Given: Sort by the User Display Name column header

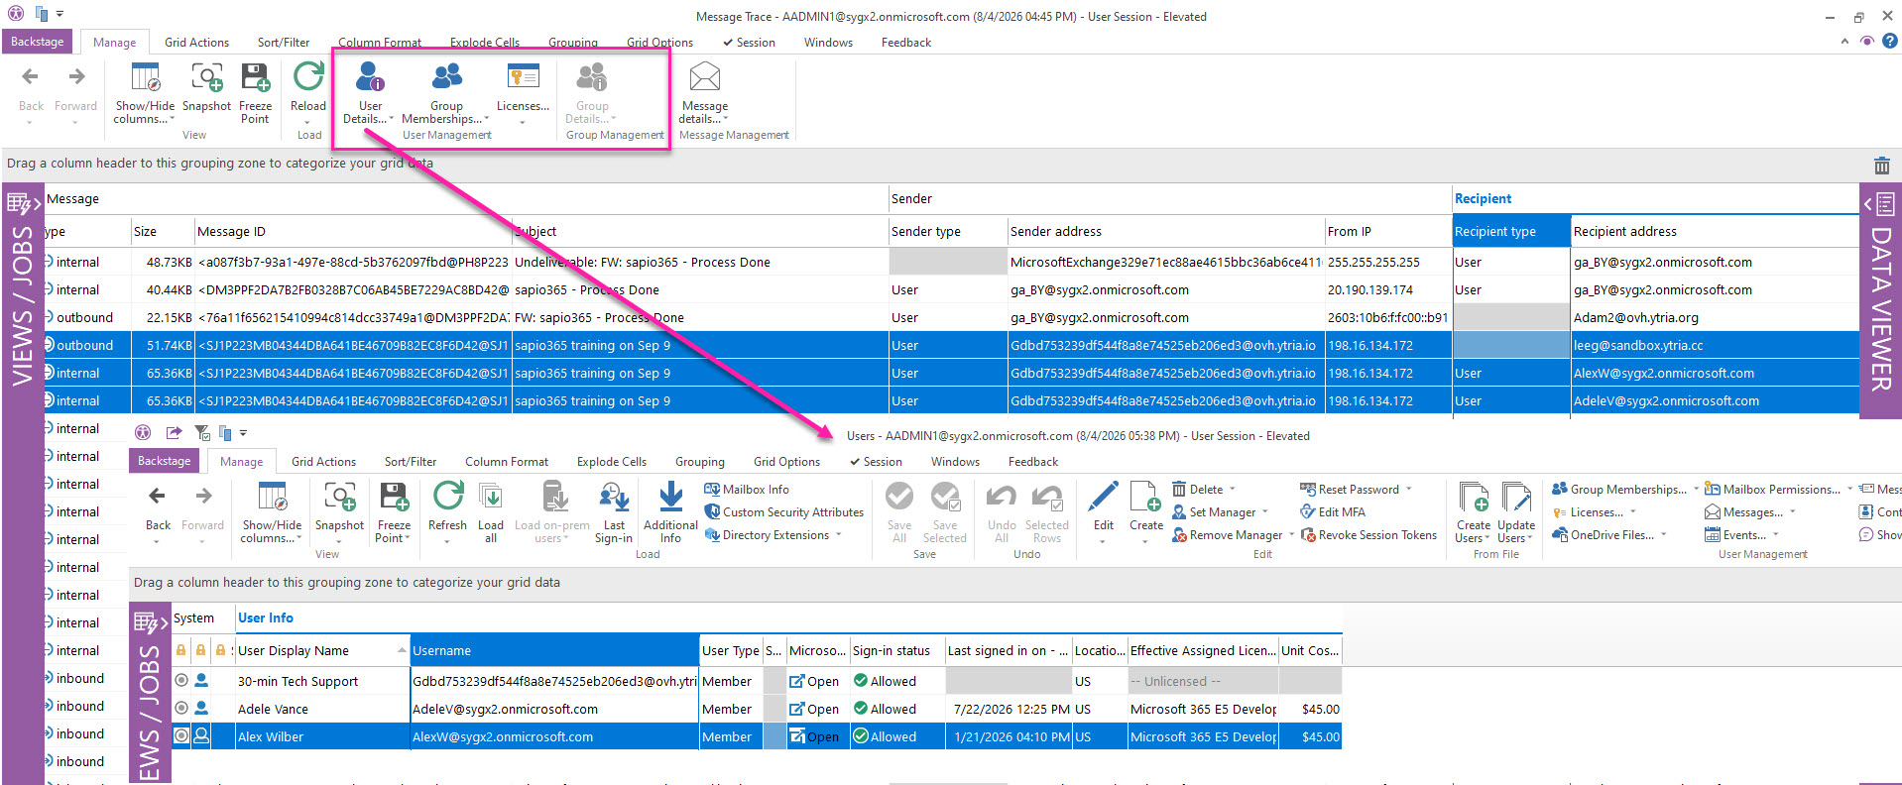Looking at the screenshot, I should point(321,651).
